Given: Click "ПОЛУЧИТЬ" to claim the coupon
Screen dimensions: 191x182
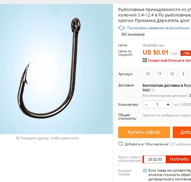Looking at the screenshot, I should 178,159.
